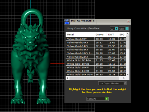Click the Metal Weights scale icon
Screen dimensions: 149x112
point(67,22)
